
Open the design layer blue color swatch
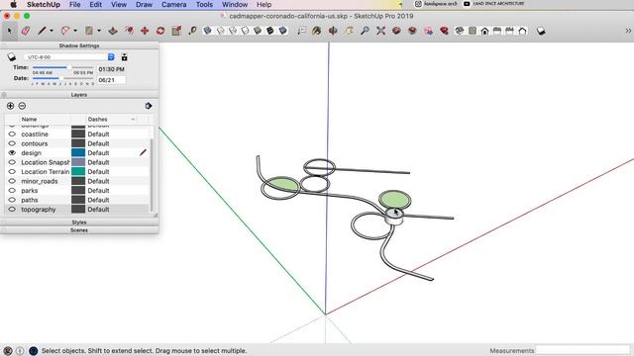(x=78, y=152)
